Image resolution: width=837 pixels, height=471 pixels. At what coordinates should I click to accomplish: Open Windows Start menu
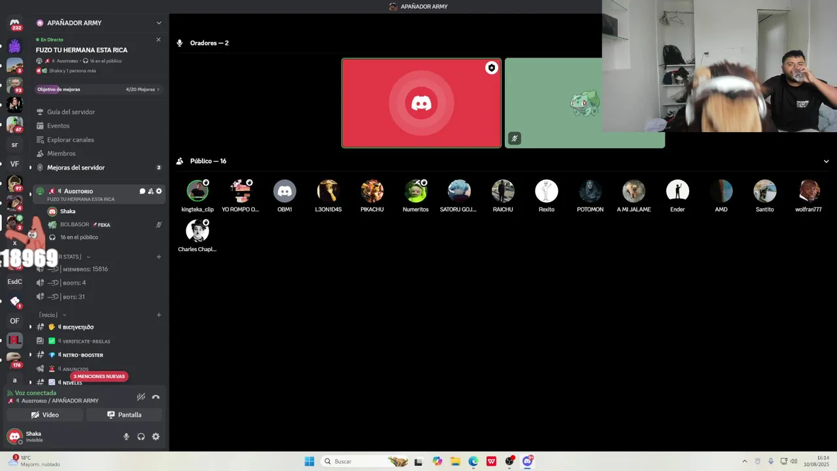pos(309,461)
